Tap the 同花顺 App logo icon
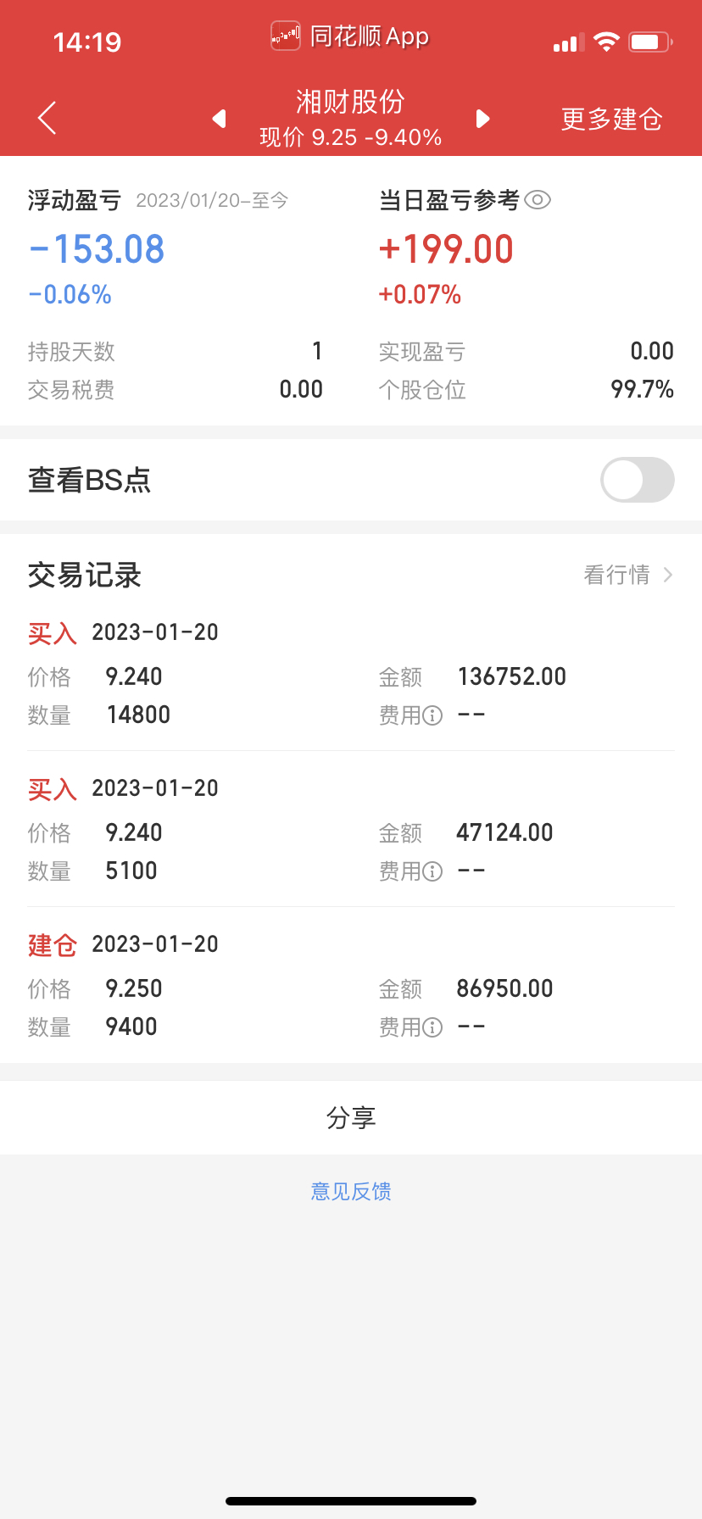Screen dimensions: 702x1519 coord(286,36)
